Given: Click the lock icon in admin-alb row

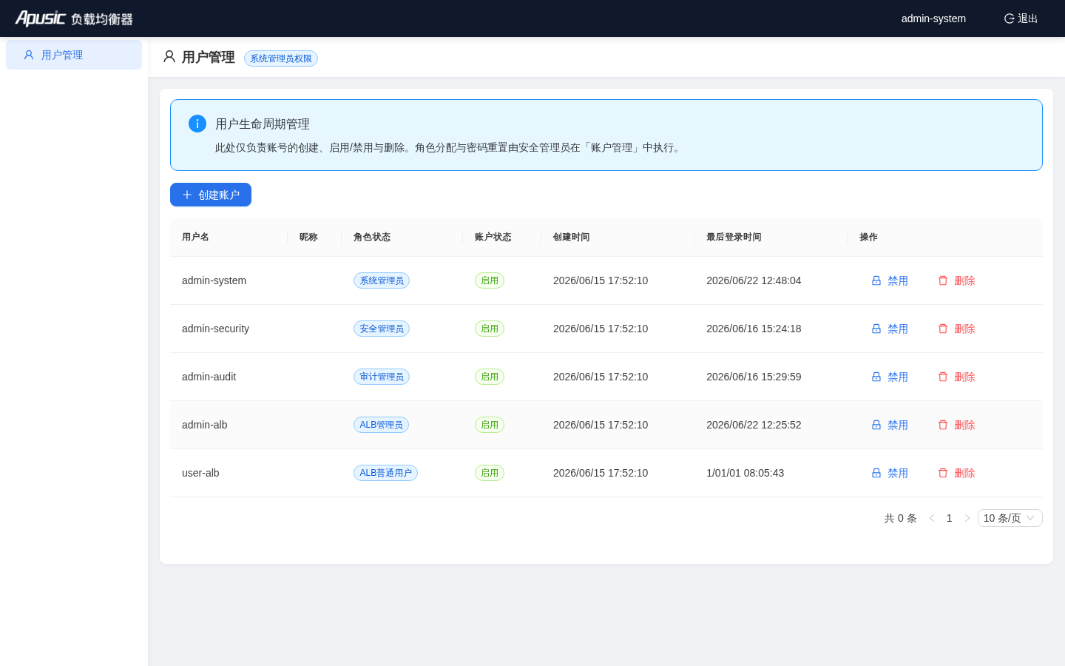Looking at the screenshot, I should pyautogui.click(x=876, y=425).
